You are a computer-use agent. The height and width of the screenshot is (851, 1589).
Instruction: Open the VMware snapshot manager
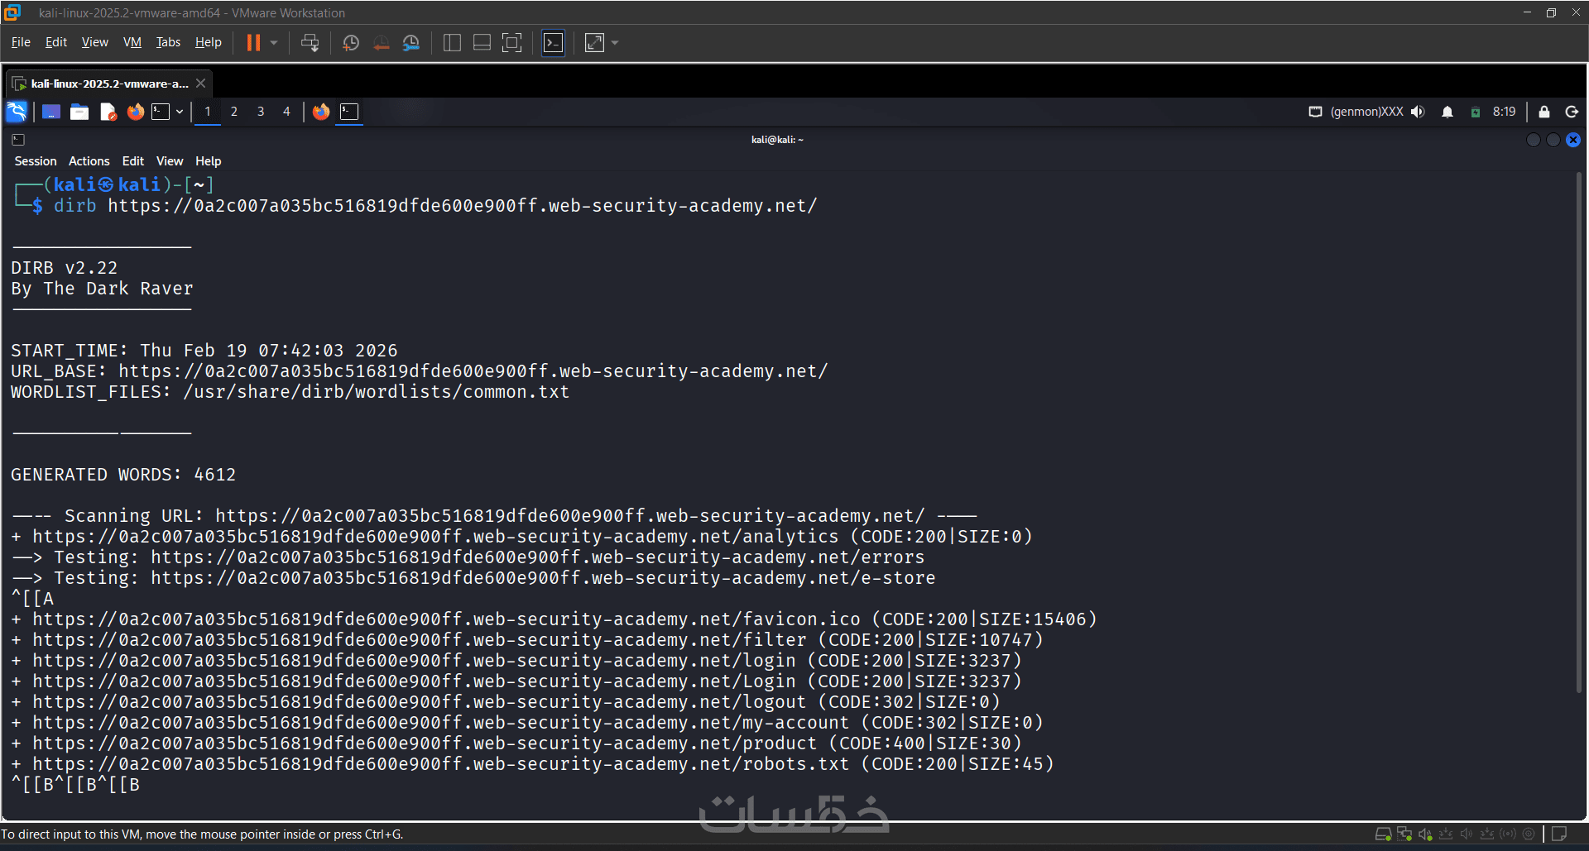(x=411, y=43)
